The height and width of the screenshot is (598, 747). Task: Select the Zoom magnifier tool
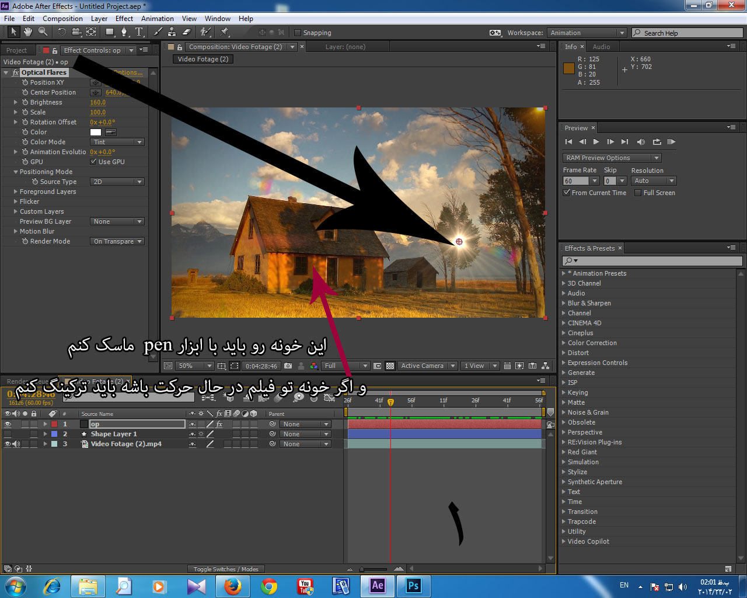click(x=43, y=32)
